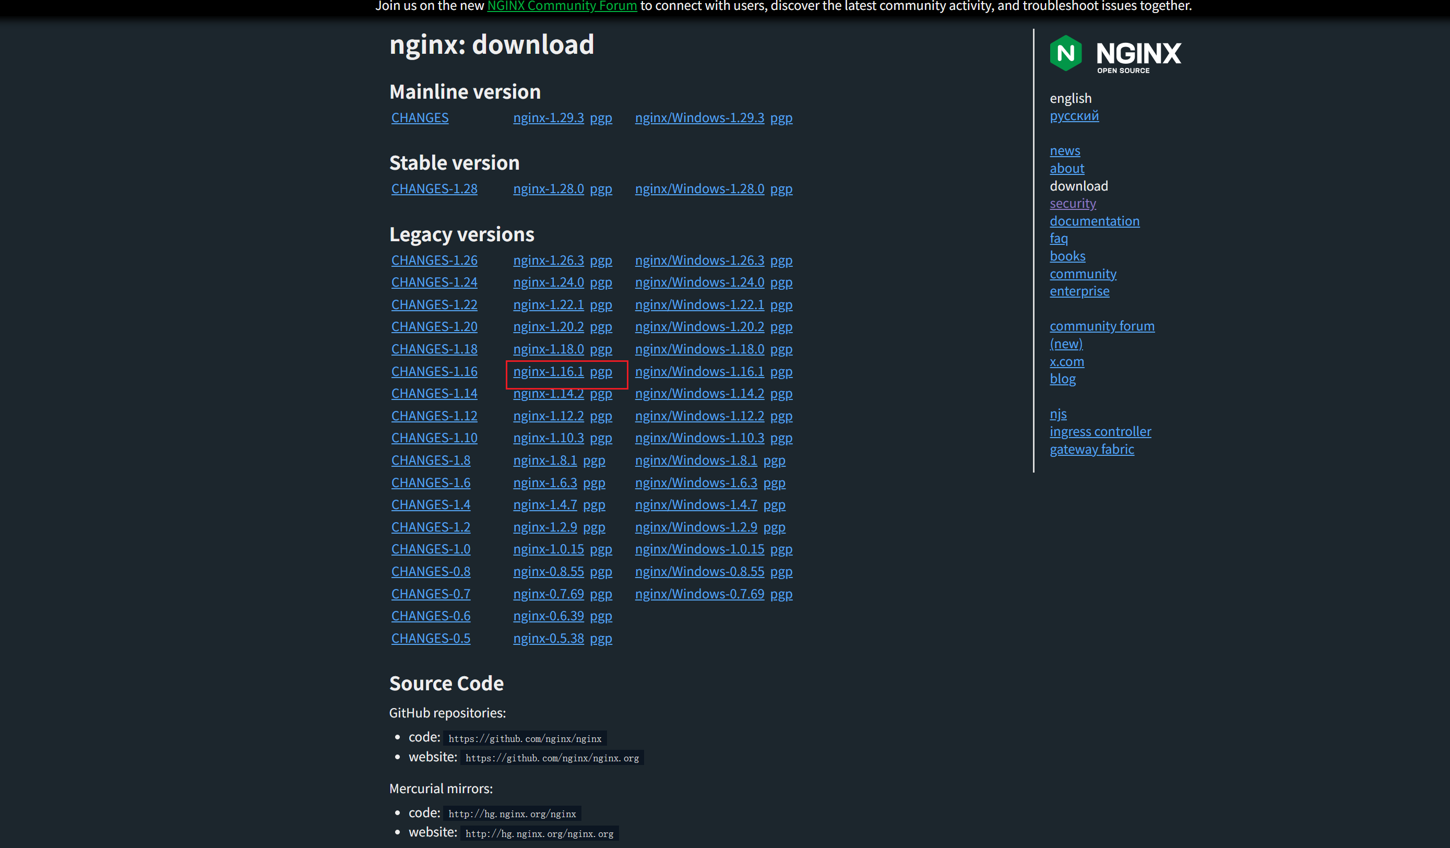Open the security sidebar link
Screen dimensions: 1450x848
(x=1073, y=204)
